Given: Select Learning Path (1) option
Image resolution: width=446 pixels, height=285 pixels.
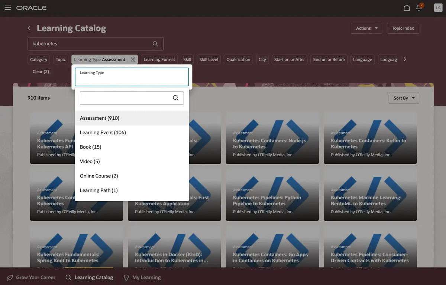Looking at the screenshot, I should 132,190.
